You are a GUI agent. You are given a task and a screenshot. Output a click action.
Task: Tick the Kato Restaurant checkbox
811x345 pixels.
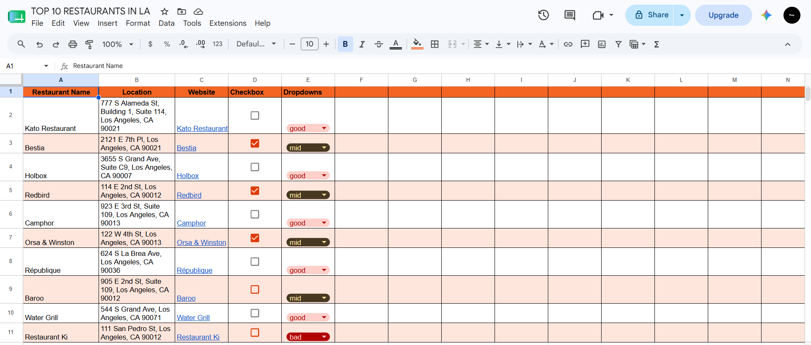[255, 115]
